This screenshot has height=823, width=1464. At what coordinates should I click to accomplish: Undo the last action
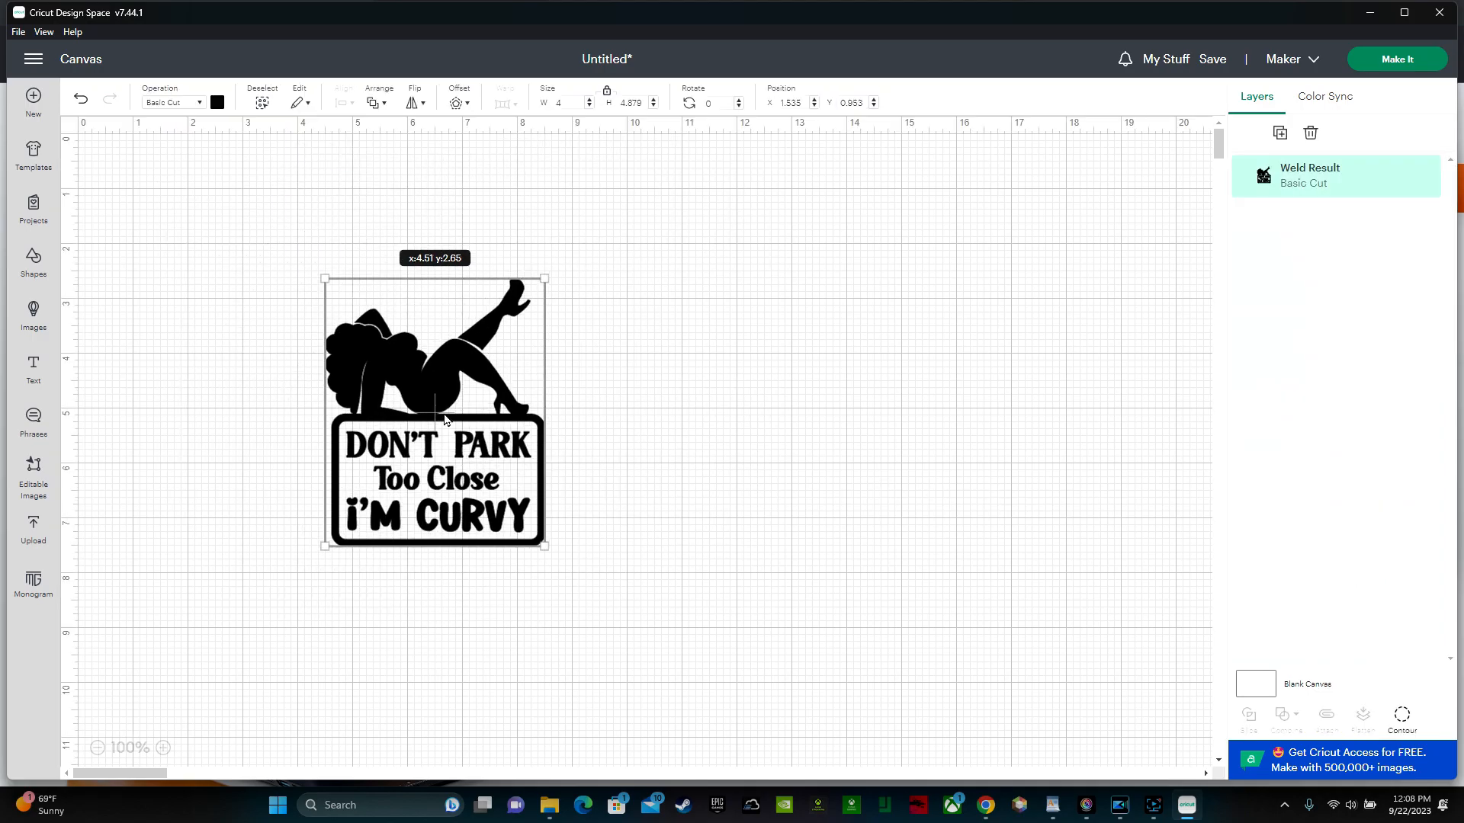81,98
